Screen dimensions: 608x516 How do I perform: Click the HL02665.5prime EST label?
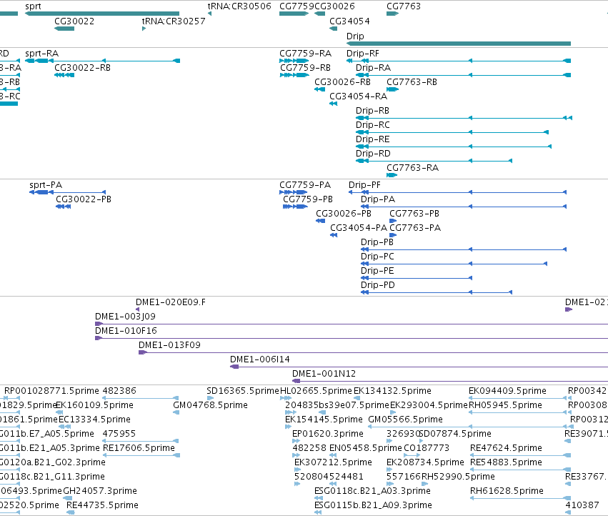coord(316,390)
